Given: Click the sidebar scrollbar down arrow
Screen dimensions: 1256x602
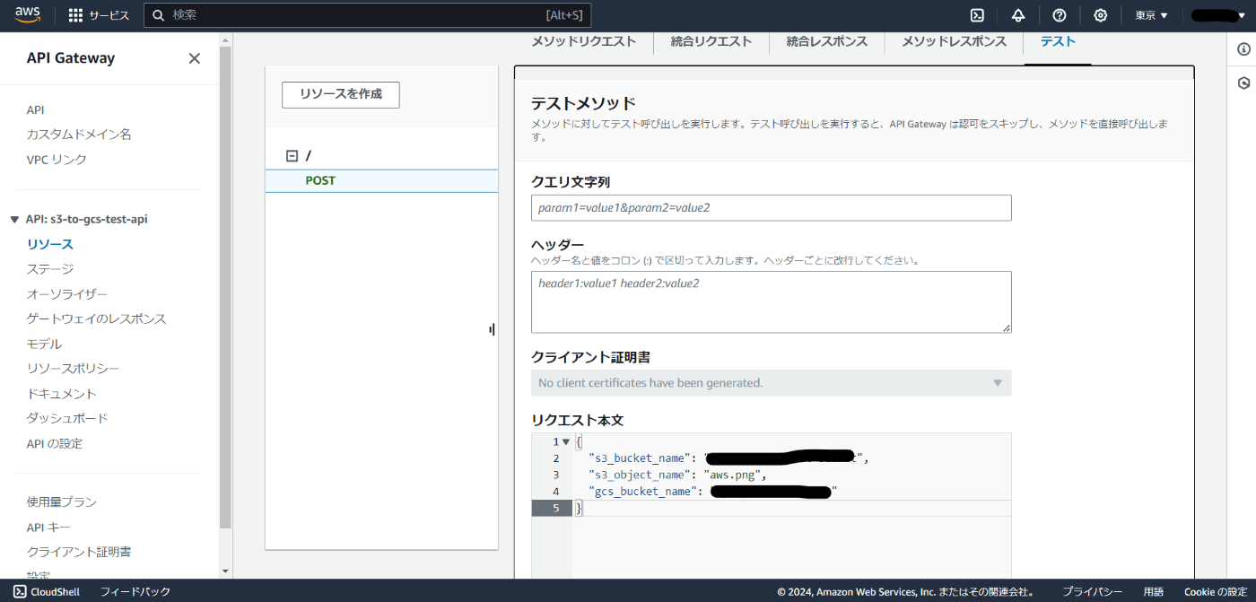Looking at the screenshot, I should (225, 571).
